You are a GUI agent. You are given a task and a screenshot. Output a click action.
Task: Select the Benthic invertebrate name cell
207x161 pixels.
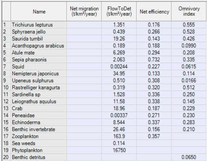coord(39,130)
